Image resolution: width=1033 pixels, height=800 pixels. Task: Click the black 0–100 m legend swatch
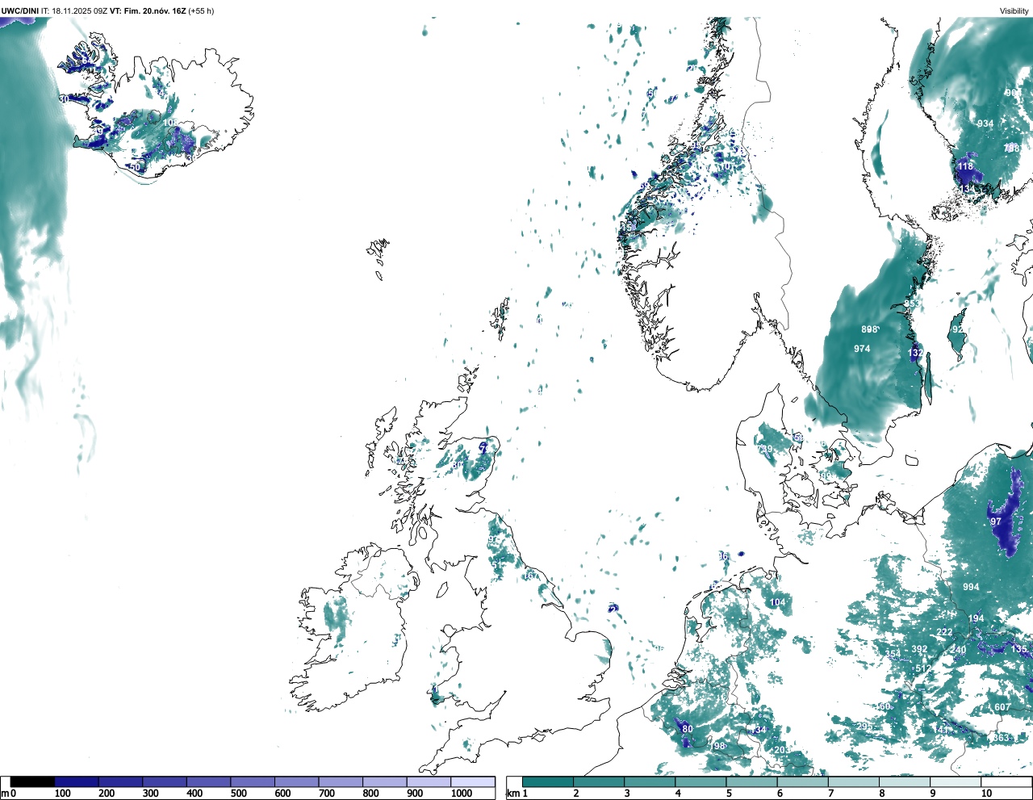[x=32, y=782]
